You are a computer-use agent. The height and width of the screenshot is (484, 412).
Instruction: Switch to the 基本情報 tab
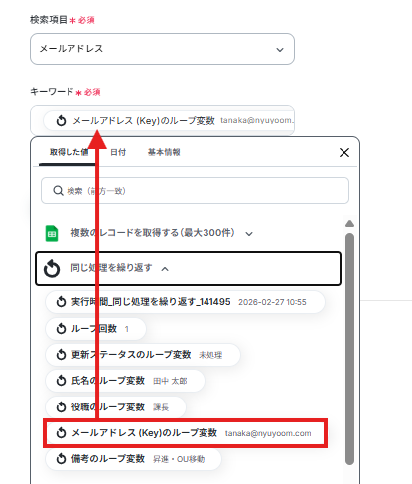[164, 152]
